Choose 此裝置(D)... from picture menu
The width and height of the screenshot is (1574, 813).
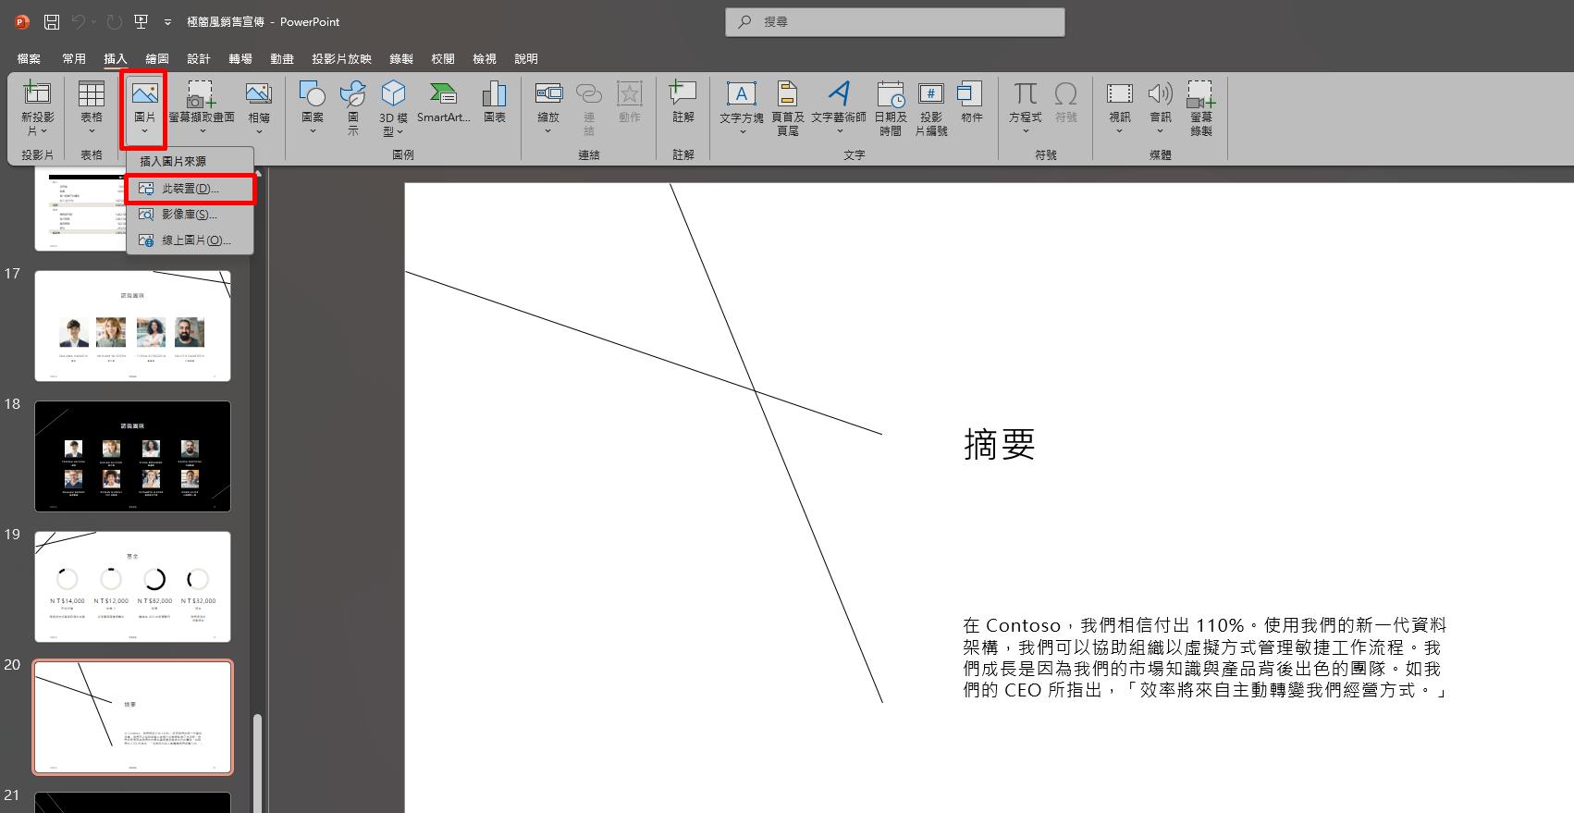point(190,189)
